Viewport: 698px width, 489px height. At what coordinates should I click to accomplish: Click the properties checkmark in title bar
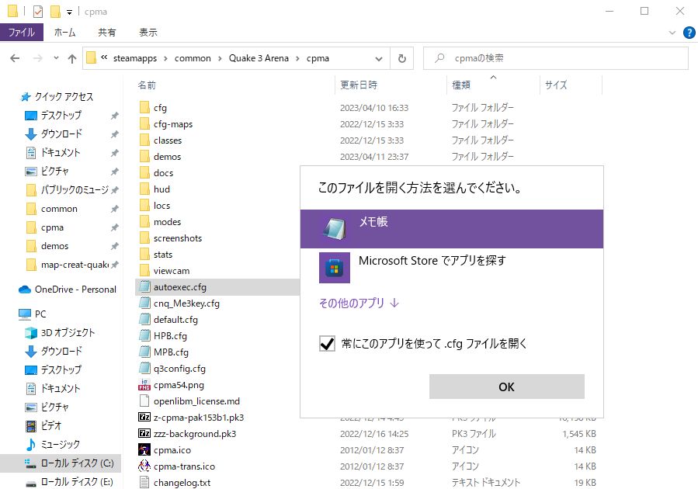[38, 12]
